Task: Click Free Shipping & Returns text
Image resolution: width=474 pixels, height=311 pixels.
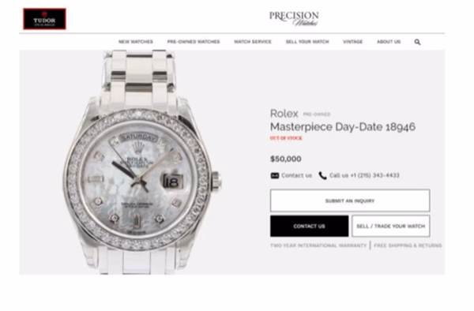Action: (x=408, y=245)
